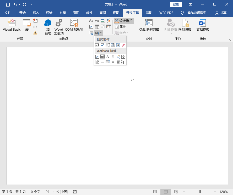The image size is (233, 195).
Task: Click 登录 sign-in button
Action: 176,4
